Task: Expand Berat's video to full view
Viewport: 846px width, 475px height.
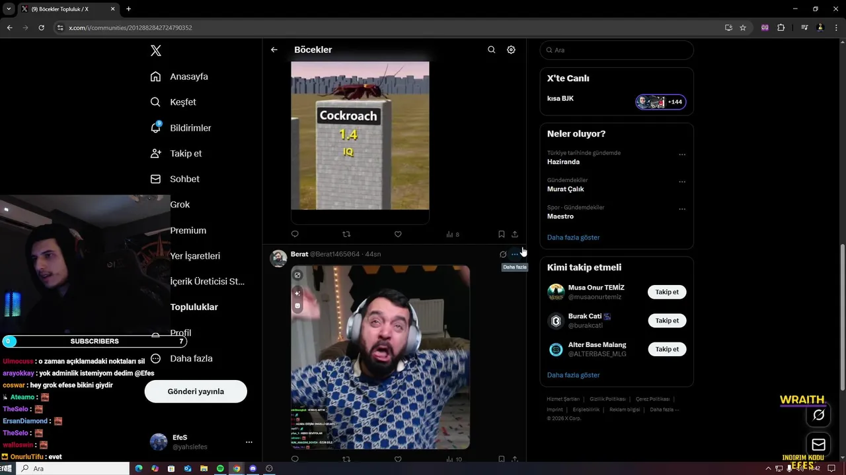Action: (x=297, y=275)
